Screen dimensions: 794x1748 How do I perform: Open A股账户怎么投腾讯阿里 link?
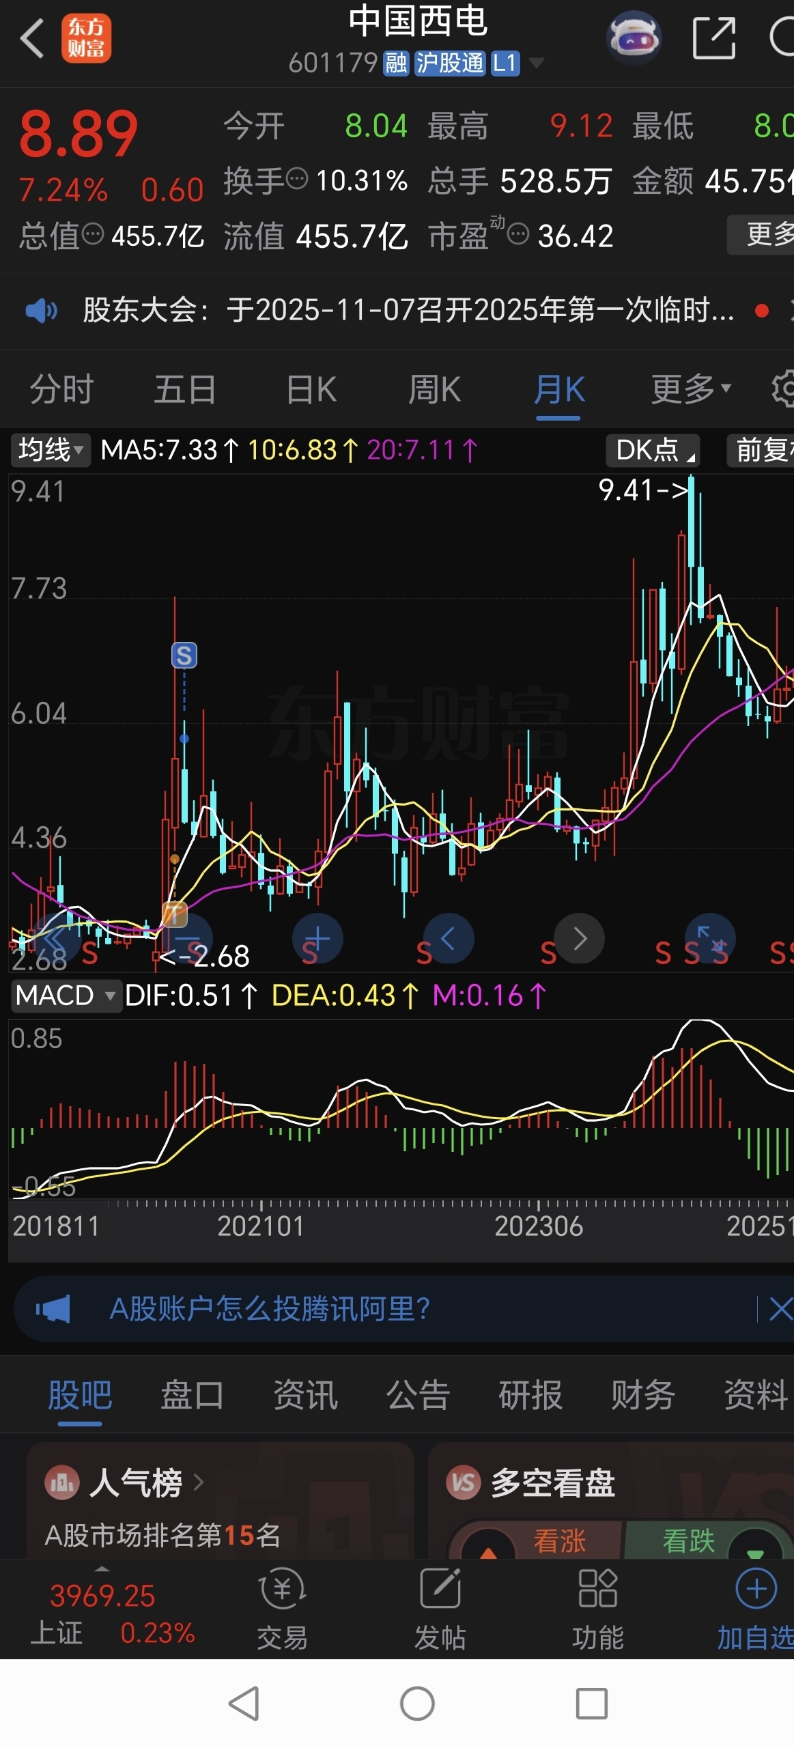(270, 1309)
